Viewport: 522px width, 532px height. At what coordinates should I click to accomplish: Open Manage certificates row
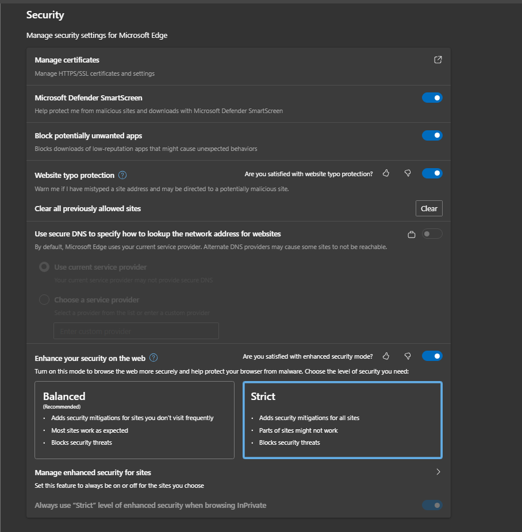tap(239, 67)
